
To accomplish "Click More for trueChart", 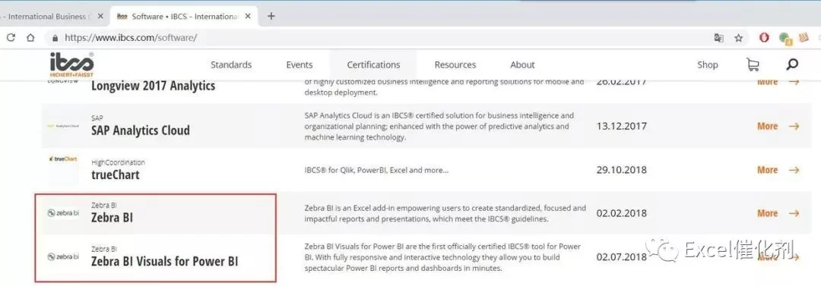I will [x=767, y=170].
